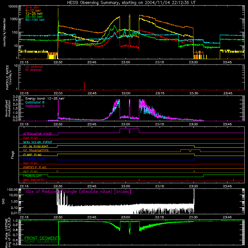248x248 pixels.
Task: Click the Mon. Rate LIVETIME axis label
Action: pyautogui.click(x=8, y=233)
